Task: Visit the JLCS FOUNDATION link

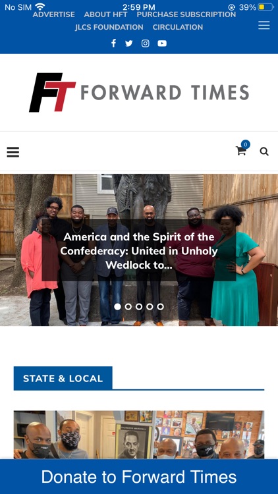Action: pos(109,27)
